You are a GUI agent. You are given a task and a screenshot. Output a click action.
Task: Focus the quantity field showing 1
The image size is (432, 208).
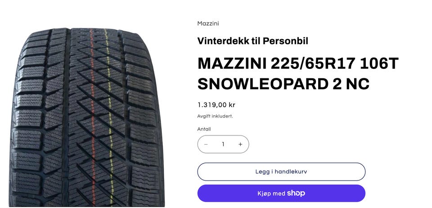point(223,145)
